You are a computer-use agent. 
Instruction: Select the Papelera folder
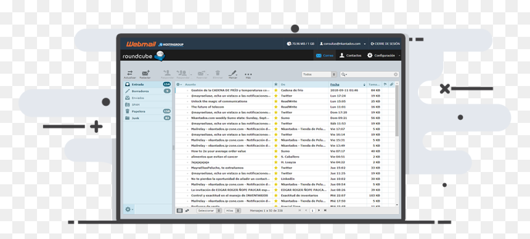[148, 111]
